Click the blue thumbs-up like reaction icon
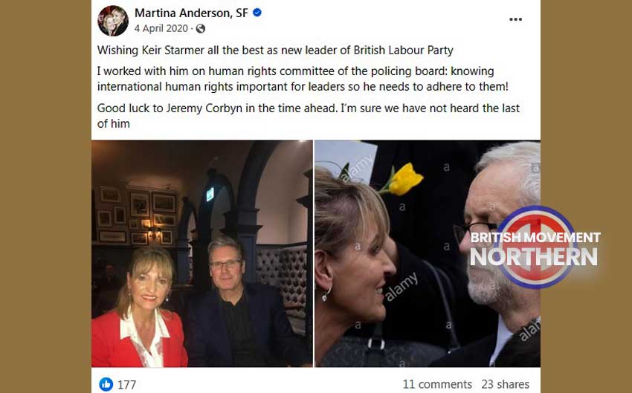Viewport: 632px width, 393px height. (x=106, y=384)
